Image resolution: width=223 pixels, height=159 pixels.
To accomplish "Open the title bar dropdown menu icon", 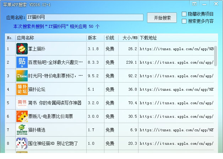I will click(x=194, y=4).
